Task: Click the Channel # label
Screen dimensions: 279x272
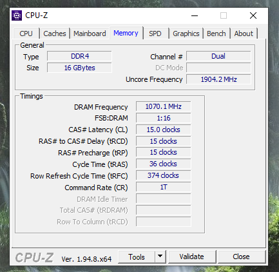Action: [166, 57]
